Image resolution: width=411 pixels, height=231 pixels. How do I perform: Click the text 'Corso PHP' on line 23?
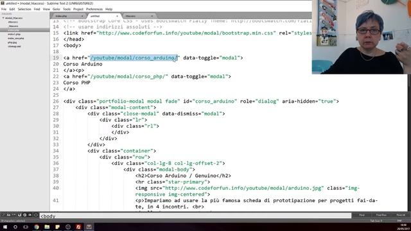tap(77, 83)
